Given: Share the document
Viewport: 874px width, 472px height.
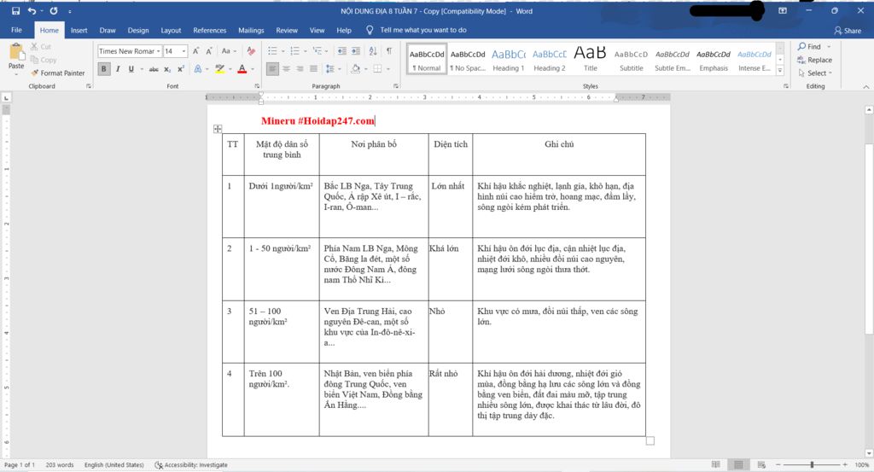Looking at the screenshot, I should pyautogui.click(x=848, y=31).
